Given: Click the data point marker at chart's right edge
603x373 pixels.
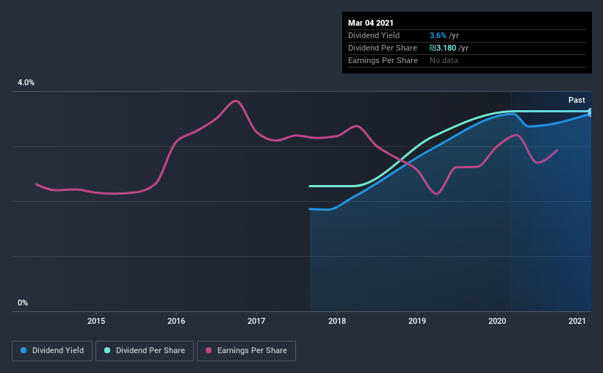Looking at the screenshot, I should click(591, 112).
